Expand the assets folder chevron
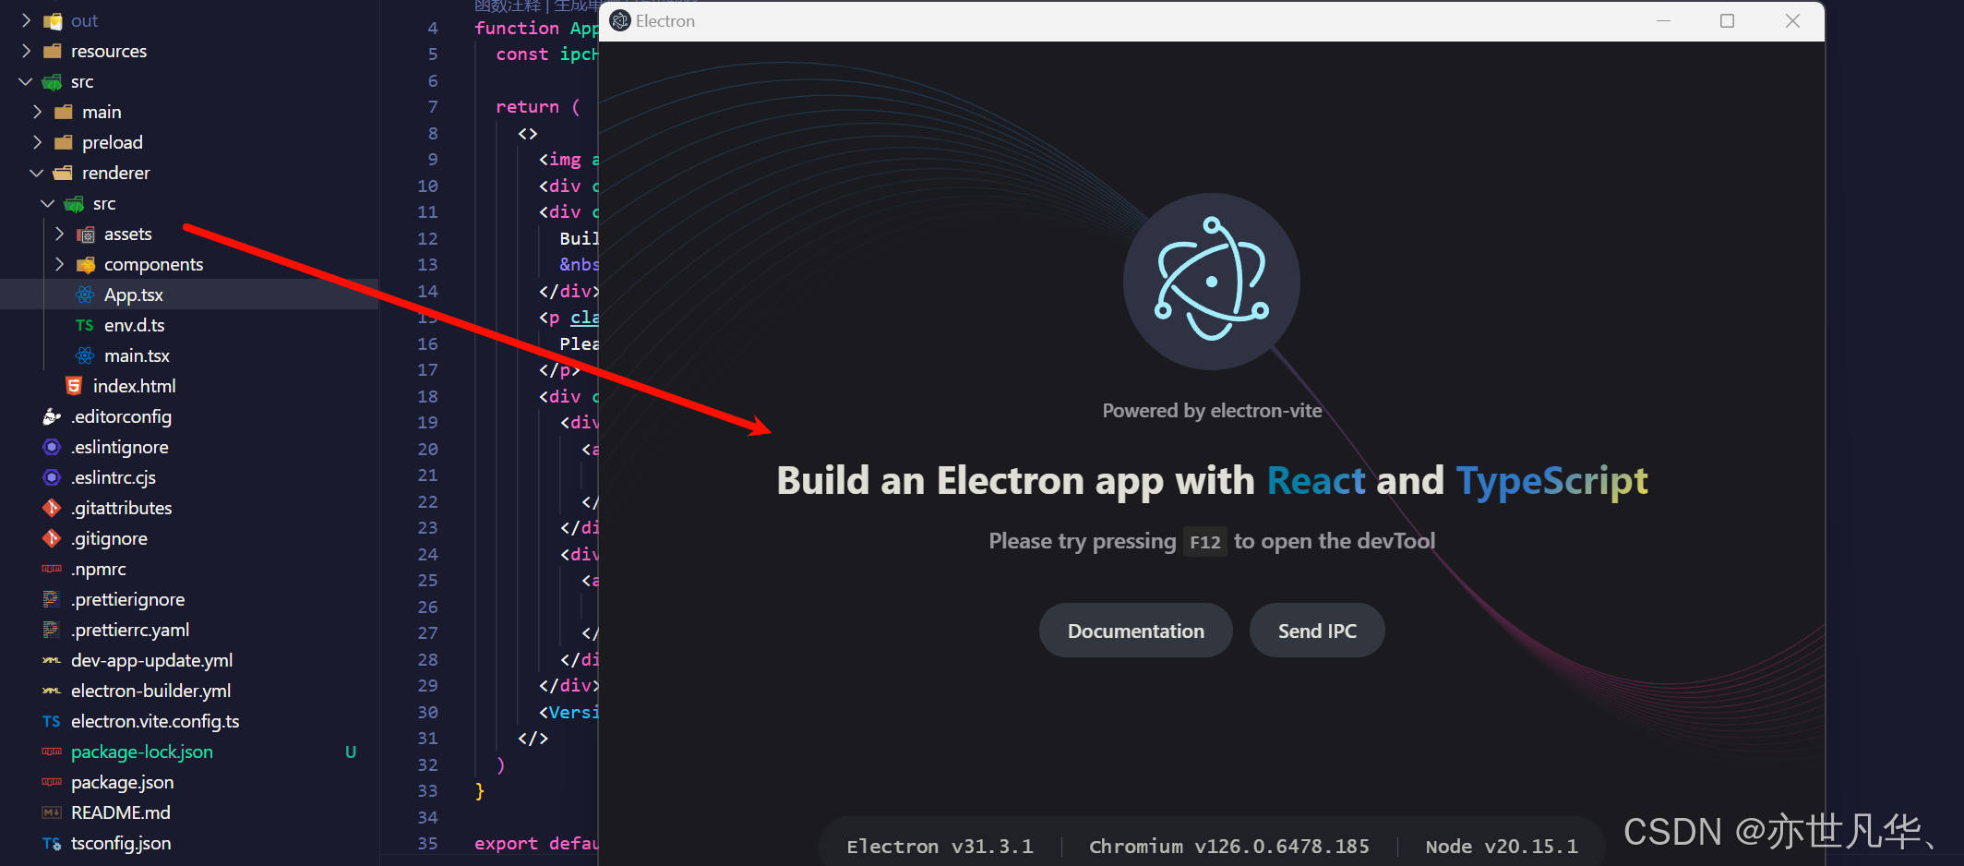1964x866 pixels. [x=59, y=234]
